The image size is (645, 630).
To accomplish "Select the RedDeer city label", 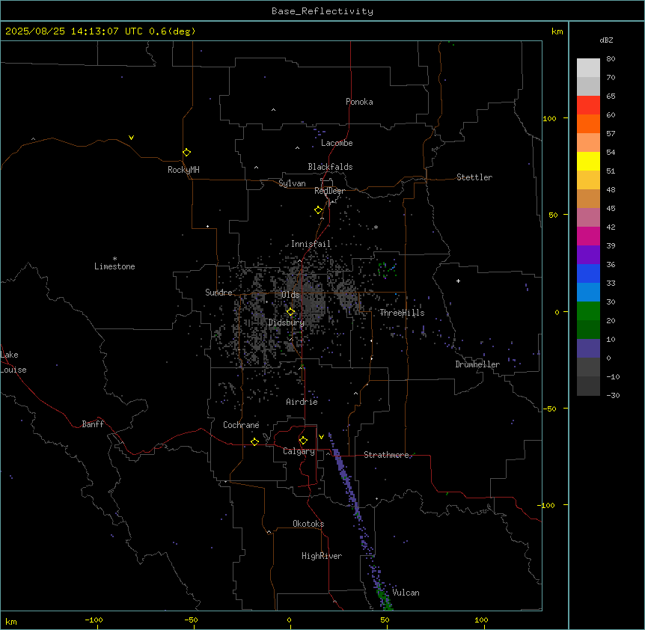I will click(x=329, y=191).
